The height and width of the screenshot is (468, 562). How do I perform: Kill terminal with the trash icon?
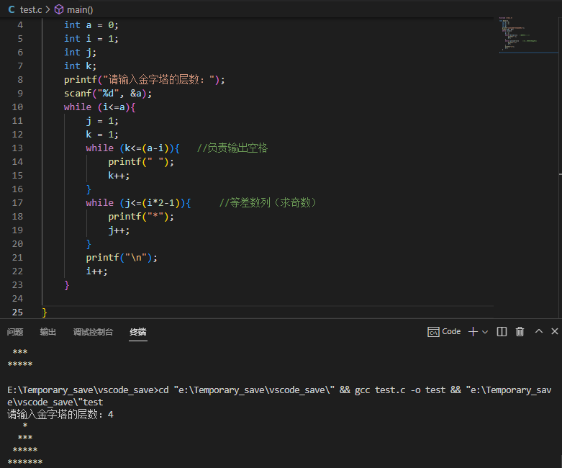(x=520, y=331)
